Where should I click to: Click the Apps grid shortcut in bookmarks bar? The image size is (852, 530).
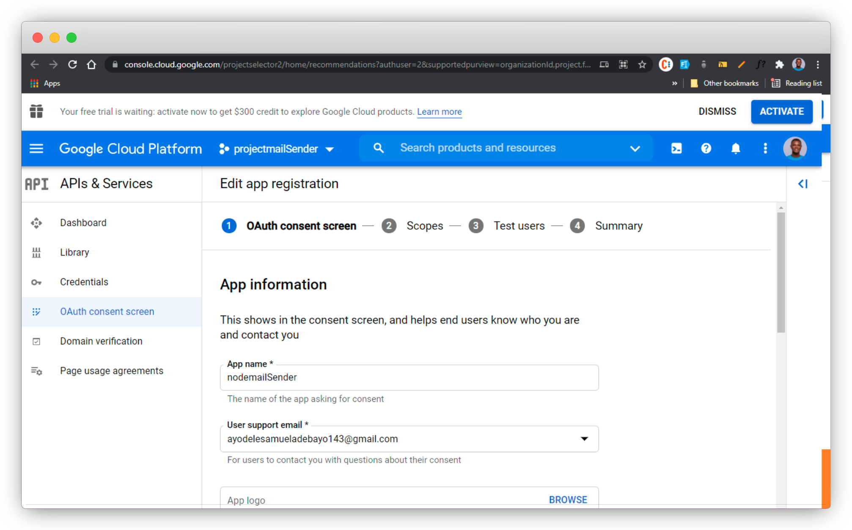point(45,83)
